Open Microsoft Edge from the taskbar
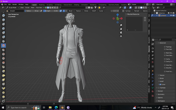This screenshot has height=110, width=176. tap(56, 107)
